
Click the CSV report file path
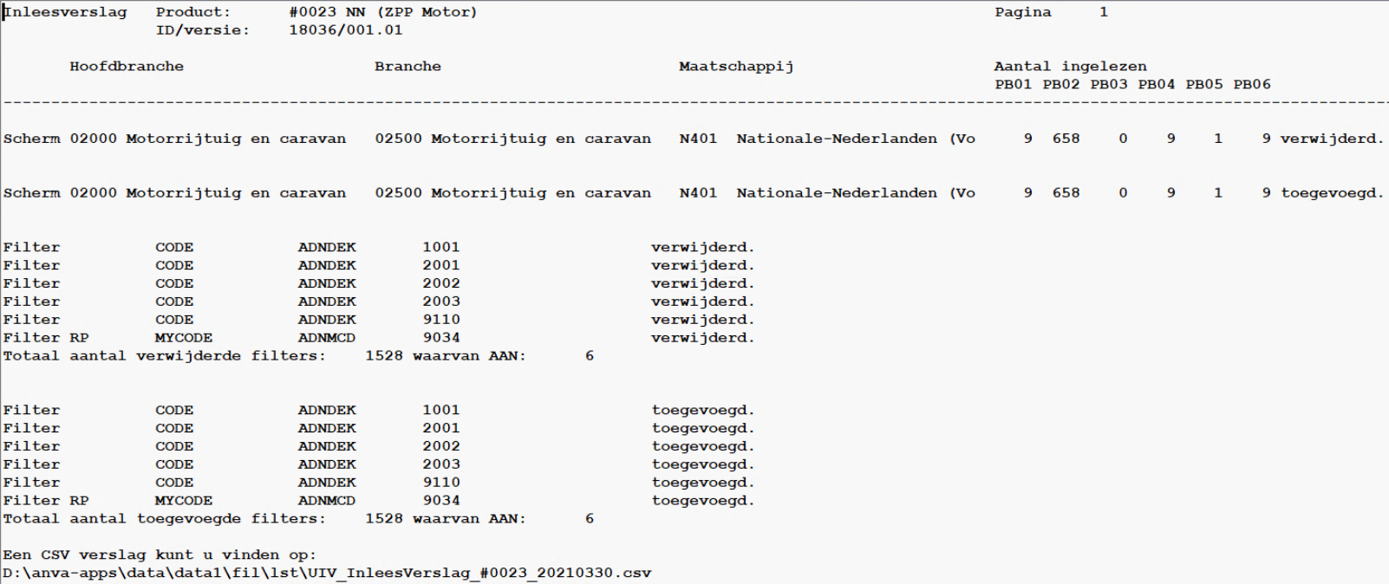pyautogui.click(x=327, y=574)
